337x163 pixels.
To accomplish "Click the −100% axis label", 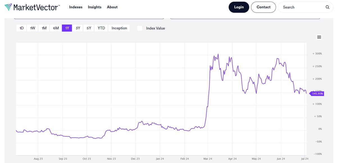I will (x=317, y=154).
